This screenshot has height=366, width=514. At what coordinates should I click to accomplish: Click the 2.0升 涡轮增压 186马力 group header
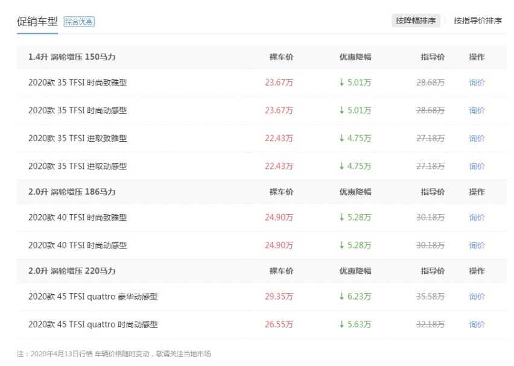point(72,192)
